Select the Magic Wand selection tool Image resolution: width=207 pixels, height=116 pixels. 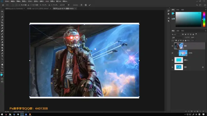(x=2, y=20)
